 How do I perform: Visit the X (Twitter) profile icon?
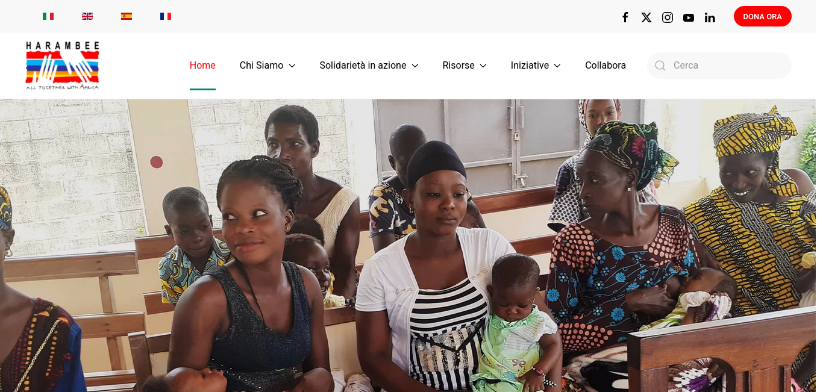point(646,17)
